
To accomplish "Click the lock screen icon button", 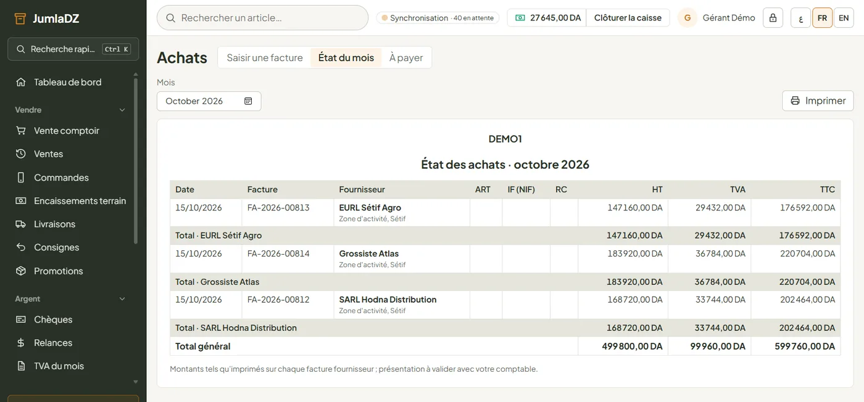I will tap(773, 18).
